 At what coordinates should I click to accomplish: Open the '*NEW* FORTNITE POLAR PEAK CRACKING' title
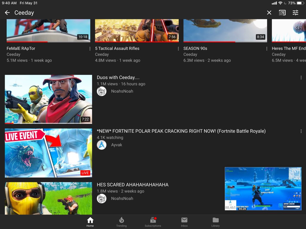[x=181, y=131]
